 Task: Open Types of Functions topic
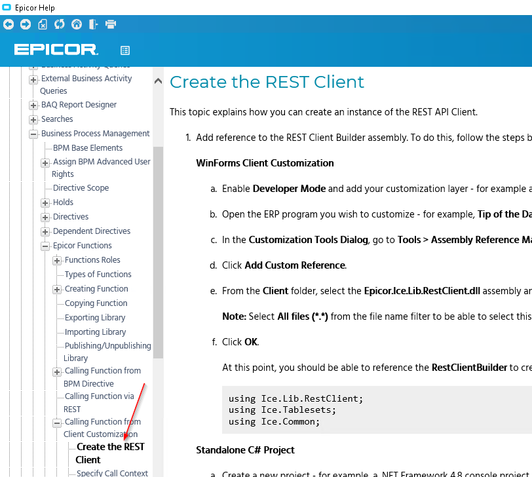tap(98, 274)
